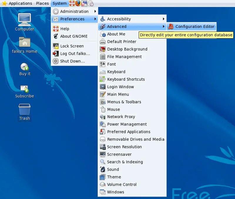
Task: Choose Log Out falko...
Action: pyautogui.click(x=75, y=53)
